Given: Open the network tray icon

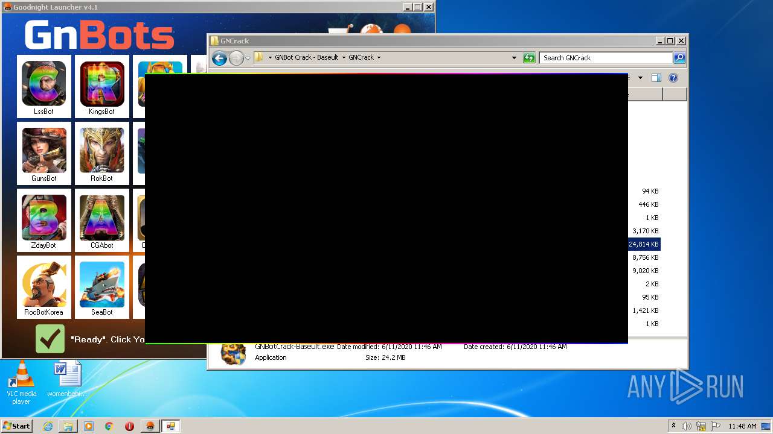Looking at the screenshot, I should coord(701,426).
